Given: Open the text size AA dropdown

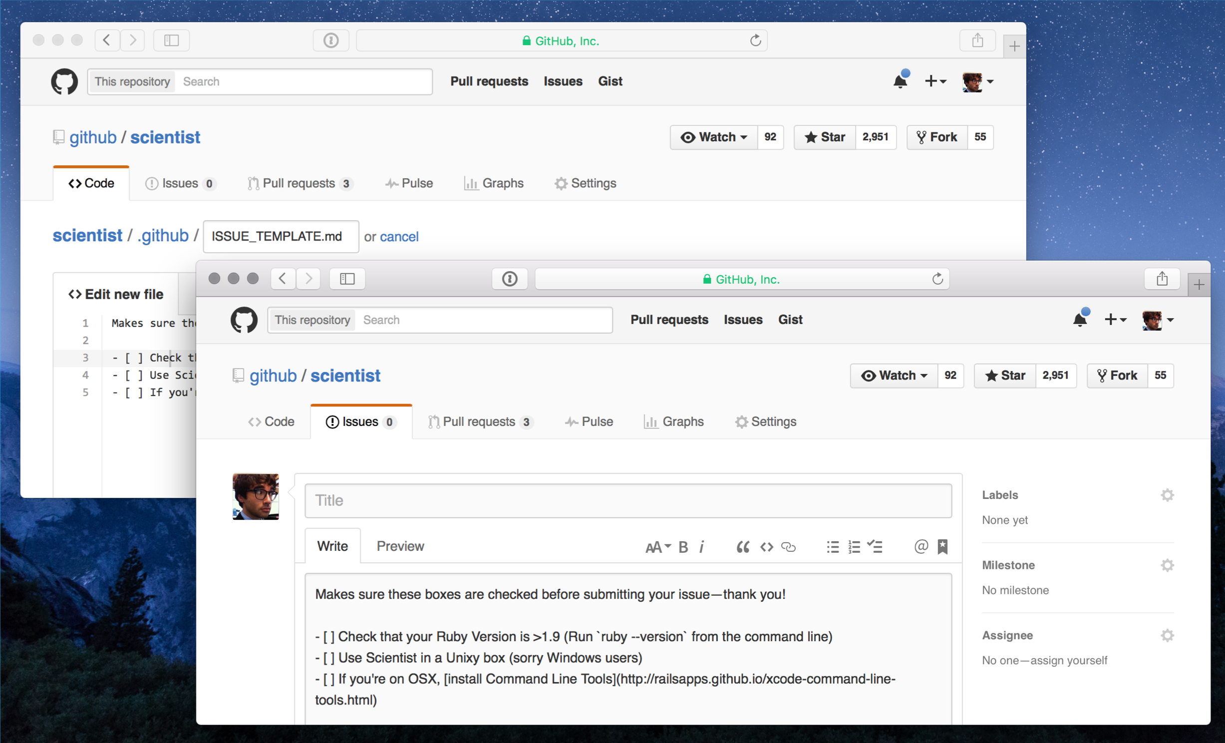Looking at the screenshot, I should 657,547.
